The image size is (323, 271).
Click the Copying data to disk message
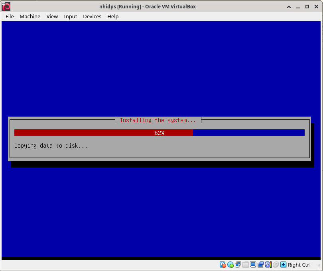51,146
